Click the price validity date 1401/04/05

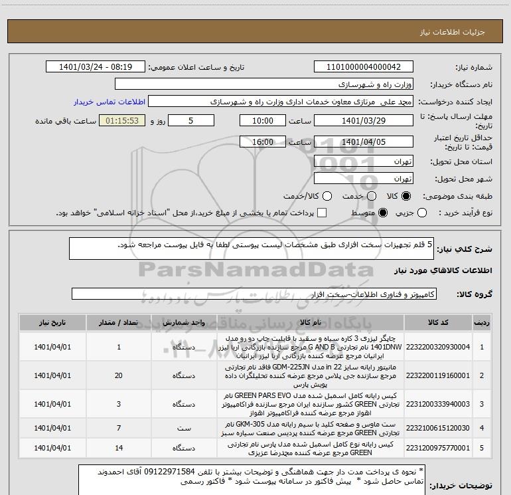pyautogui.click(x=364, y=142)
